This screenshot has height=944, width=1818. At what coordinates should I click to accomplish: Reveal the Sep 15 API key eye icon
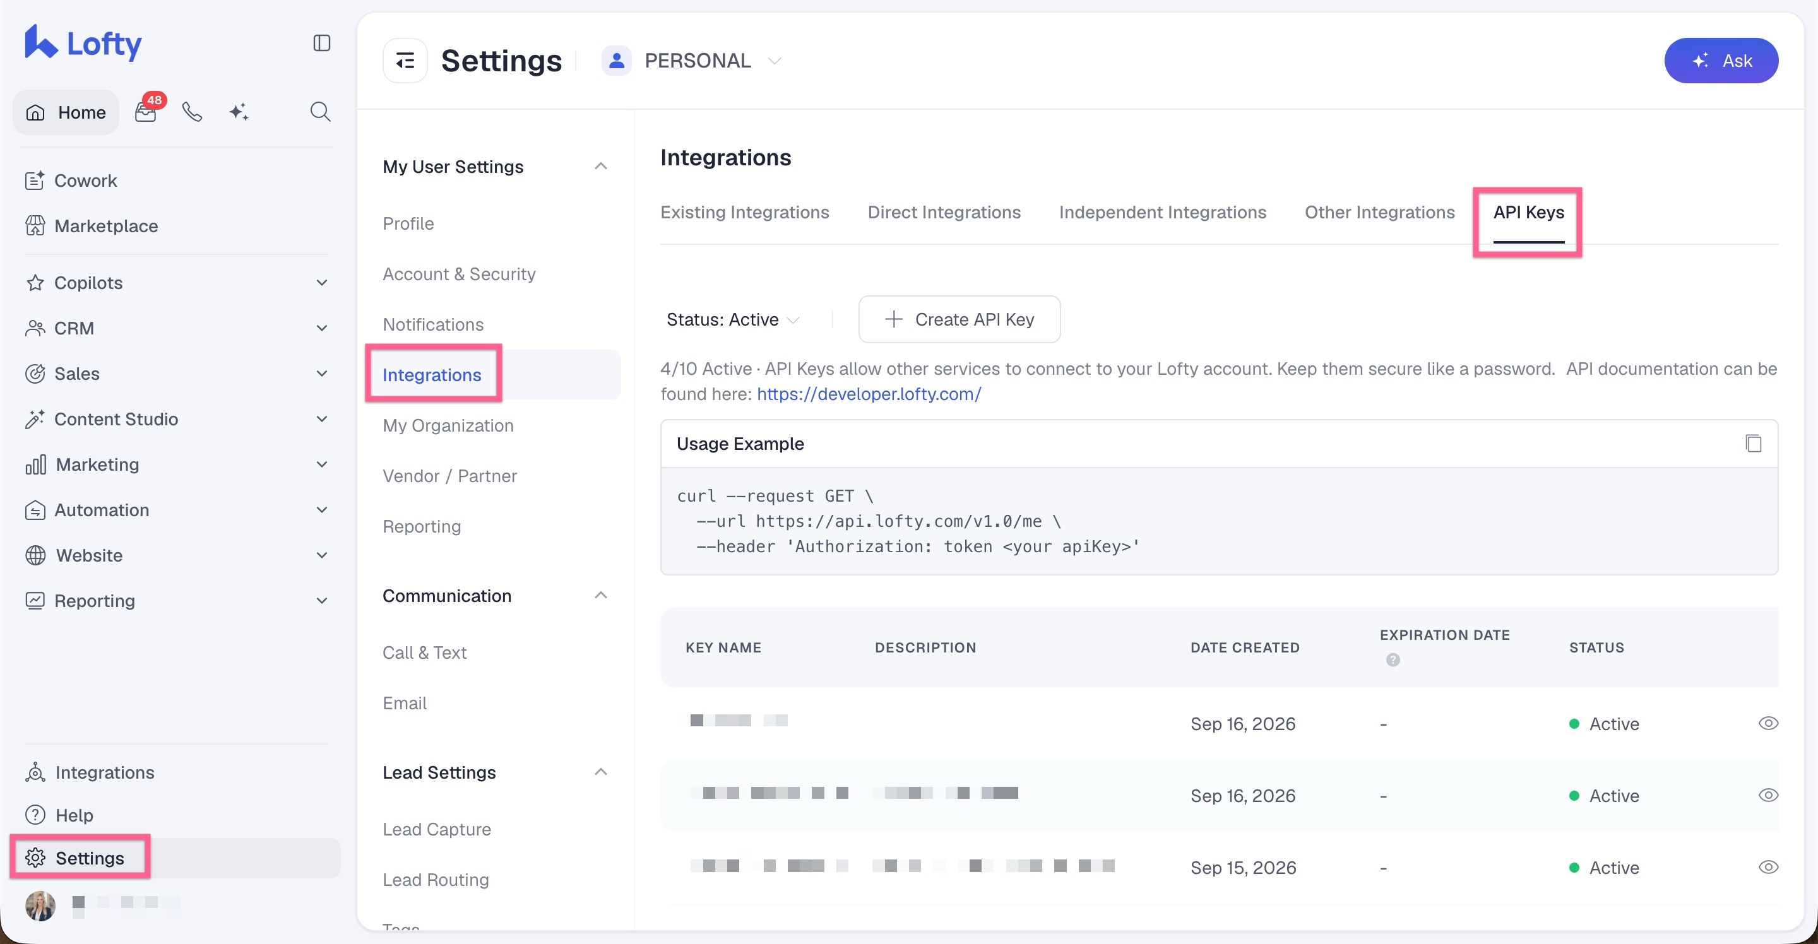click(x=1768, y=867)
